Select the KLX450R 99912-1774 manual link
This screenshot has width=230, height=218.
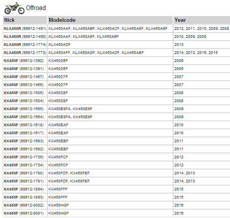coord(25,45)
